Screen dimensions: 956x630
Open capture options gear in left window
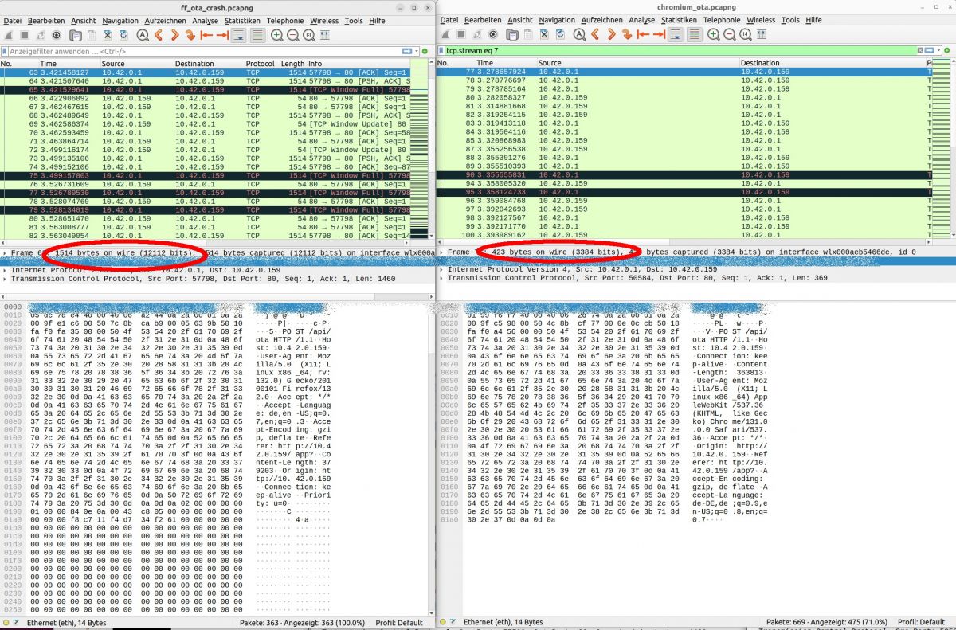point(57,35)
